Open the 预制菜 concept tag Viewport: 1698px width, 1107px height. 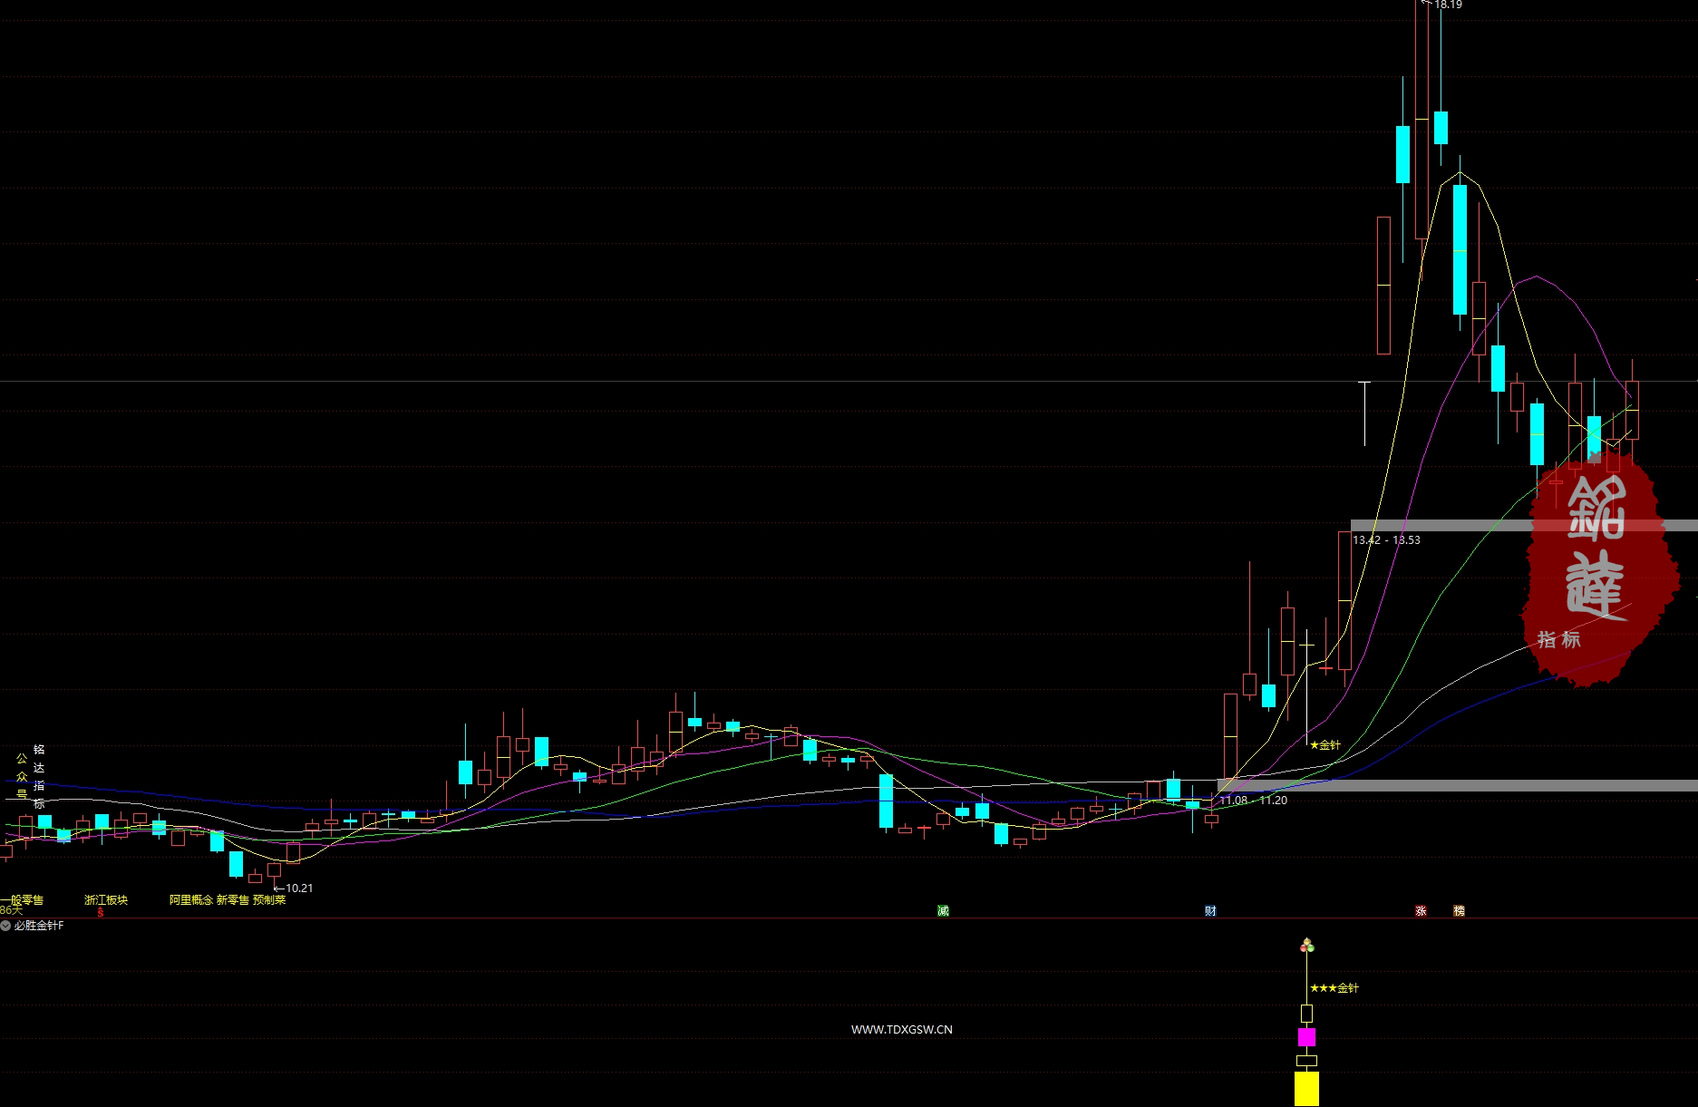[x=269, y=899]
